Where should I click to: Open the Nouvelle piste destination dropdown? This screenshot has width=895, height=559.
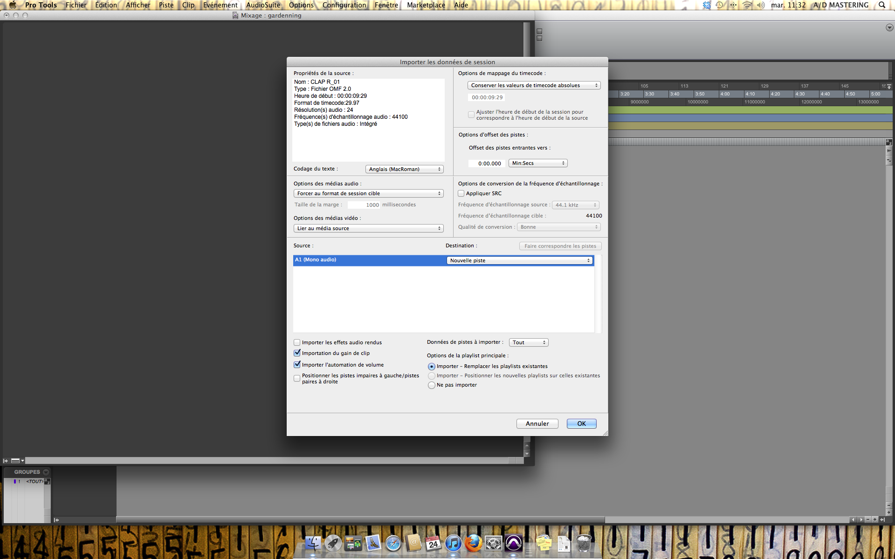pyautogui.click(x=520, y=260)
